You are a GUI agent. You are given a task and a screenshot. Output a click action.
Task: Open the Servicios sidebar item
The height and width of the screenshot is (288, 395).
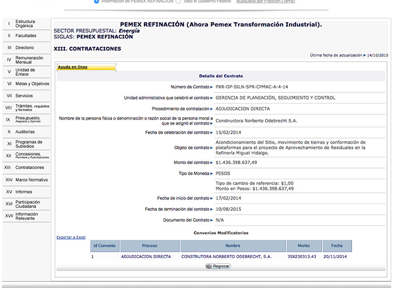(24, 96)
